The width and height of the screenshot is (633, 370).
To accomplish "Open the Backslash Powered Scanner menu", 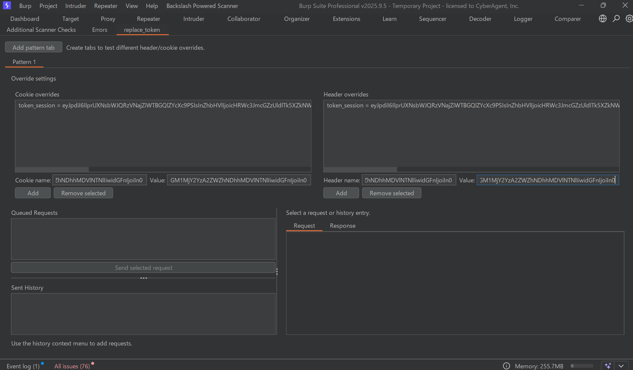I will [x=202, y=6].
